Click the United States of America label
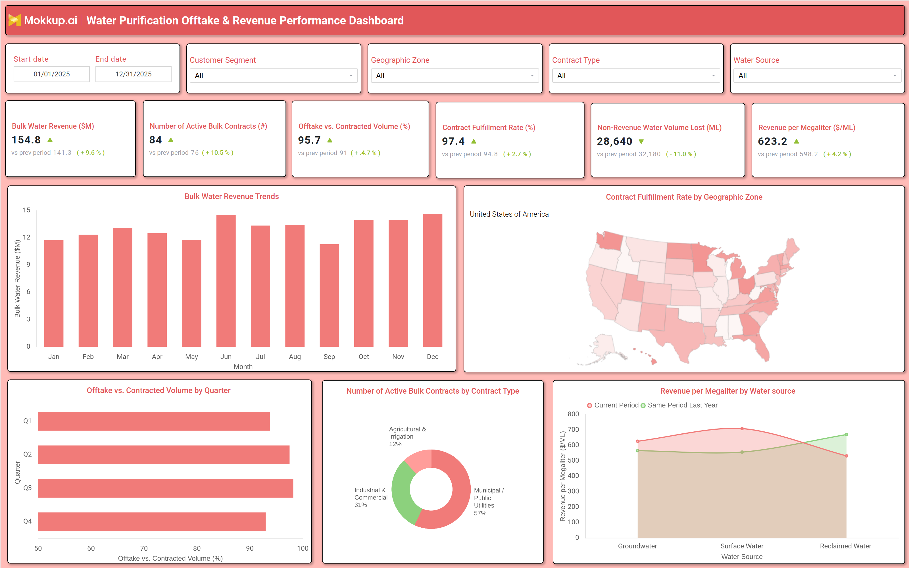Viewport: 909px width, 568px height. 509,214
